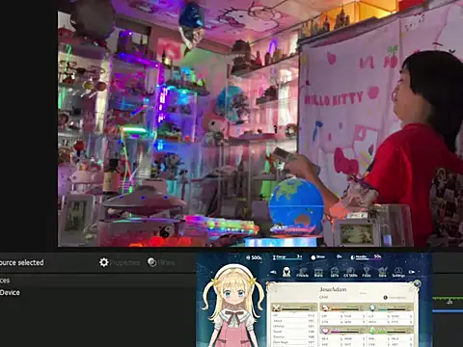Open the Properties gear button in OBS
The height and width of the screenshot is (347, 463).
coord(120,262)
